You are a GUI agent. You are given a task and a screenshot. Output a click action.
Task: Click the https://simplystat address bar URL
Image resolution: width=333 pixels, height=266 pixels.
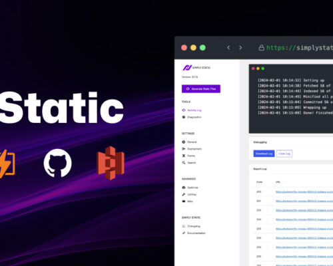300,48
